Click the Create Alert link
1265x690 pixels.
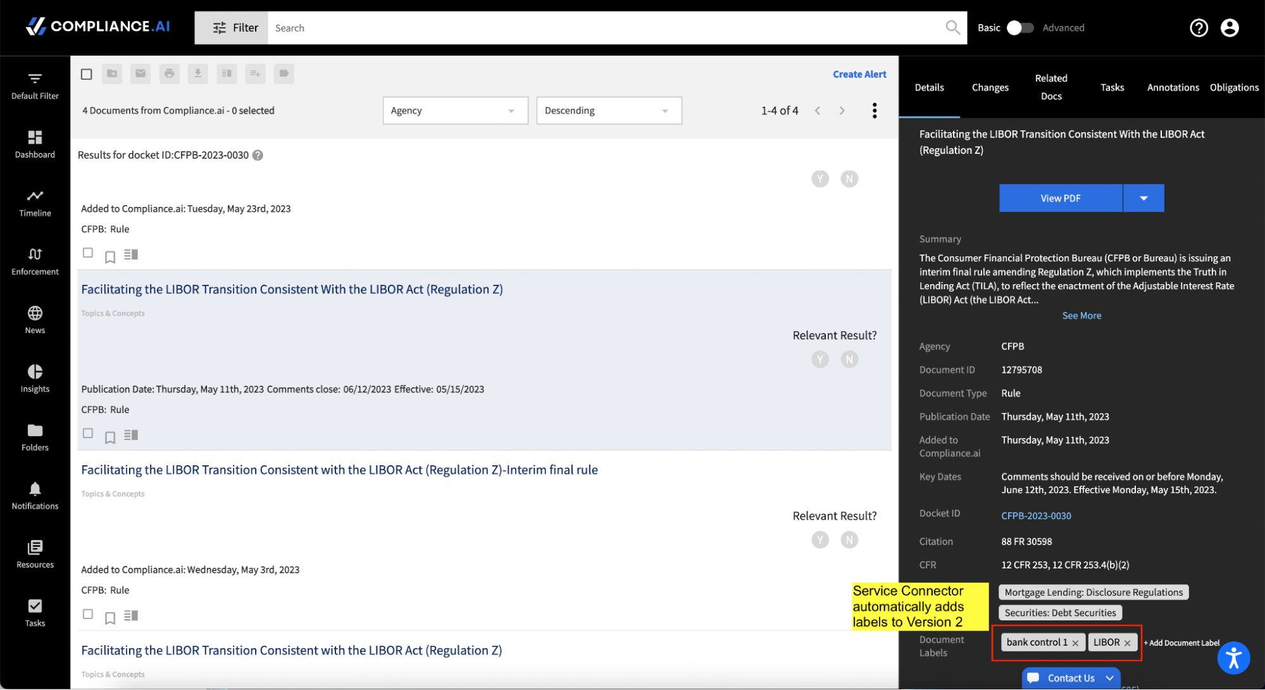pos(859,74)
